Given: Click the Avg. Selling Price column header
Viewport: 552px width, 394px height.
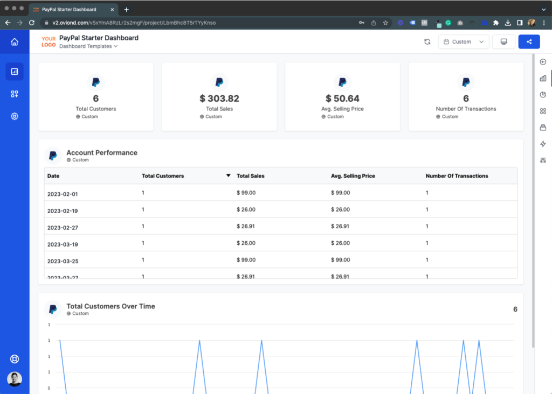Looking at the screenshot, I should click(353, 175).
